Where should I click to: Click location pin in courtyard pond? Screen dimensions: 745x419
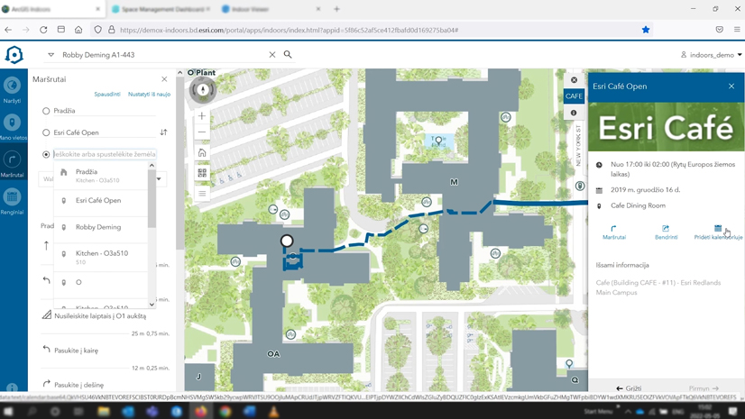pyautogui.click(x=438, y=140)
